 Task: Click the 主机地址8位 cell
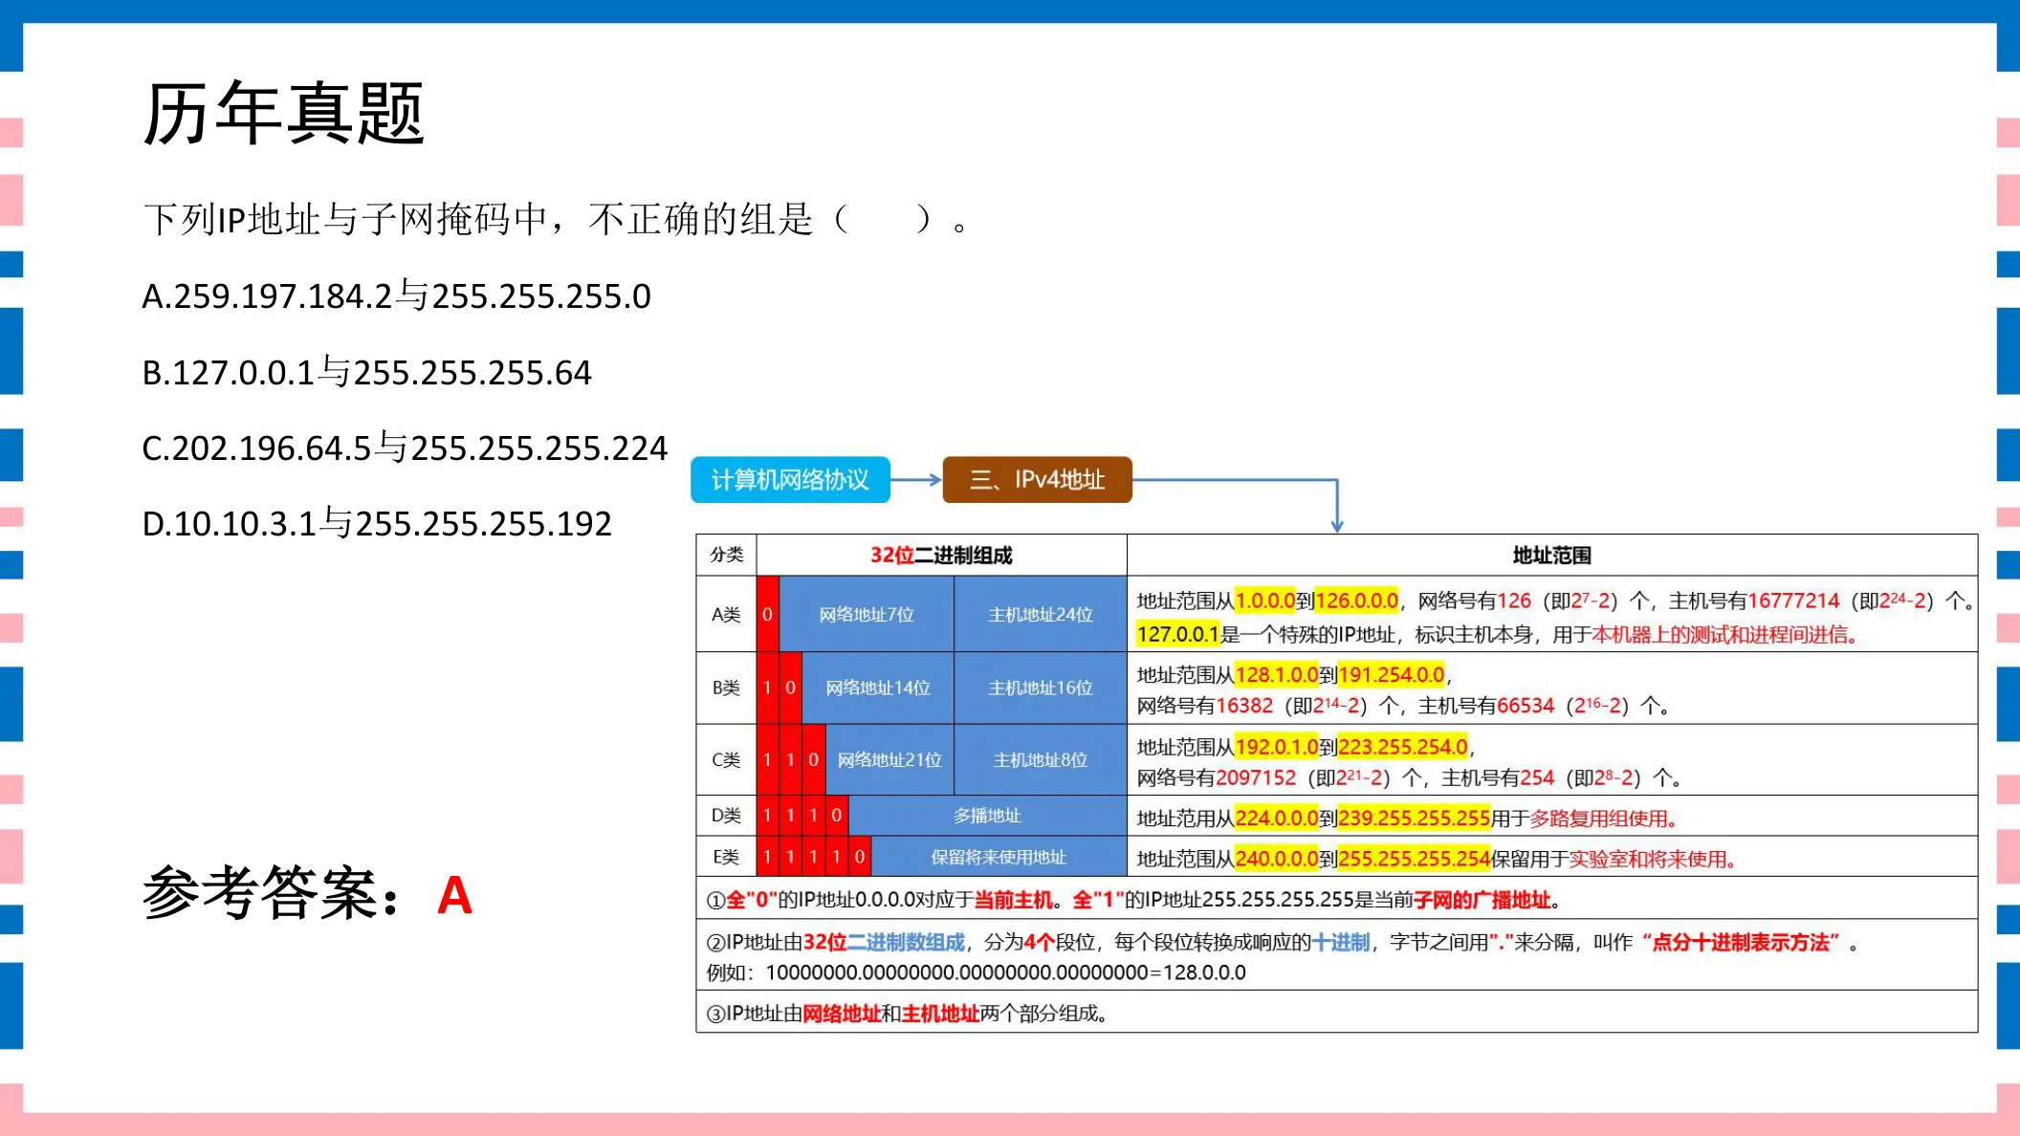(x=1041, y=759)
